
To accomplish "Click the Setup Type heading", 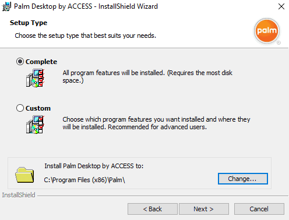I will click(x=29, y=23).
